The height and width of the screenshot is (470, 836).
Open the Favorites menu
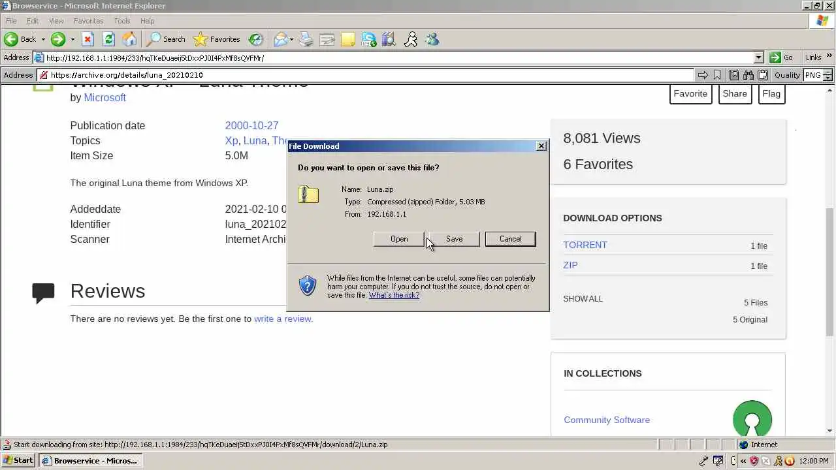(88, 21)
